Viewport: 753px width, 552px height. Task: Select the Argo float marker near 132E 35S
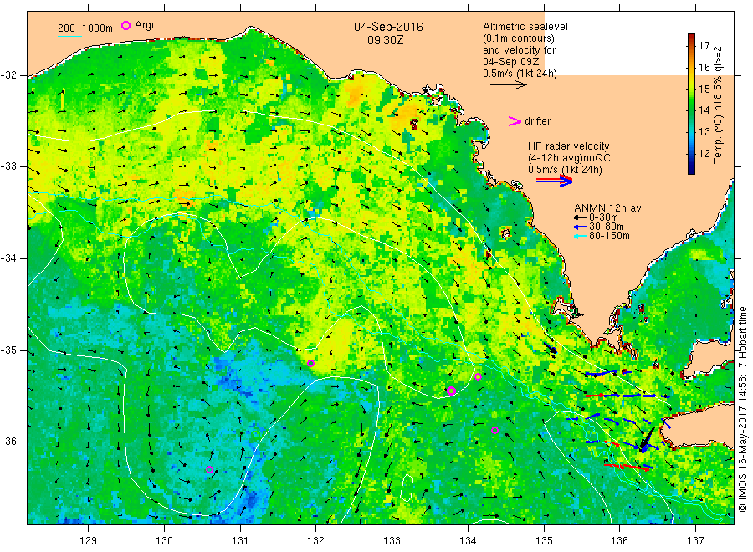(x=310, y=363)
